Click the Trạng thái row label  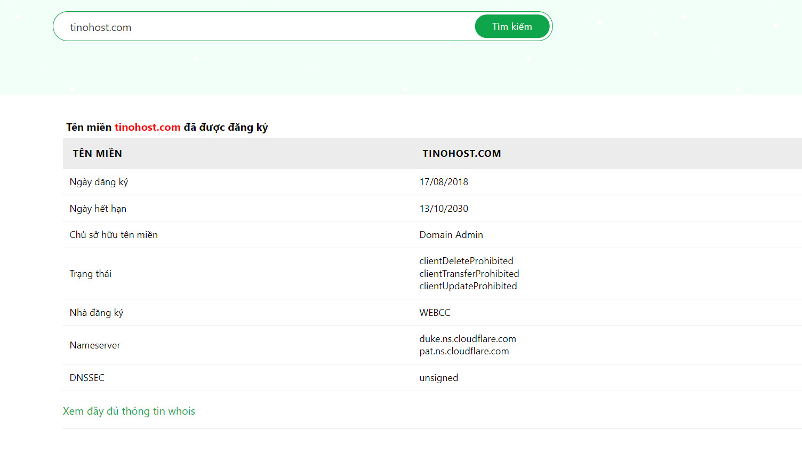(x=91, y=274)
